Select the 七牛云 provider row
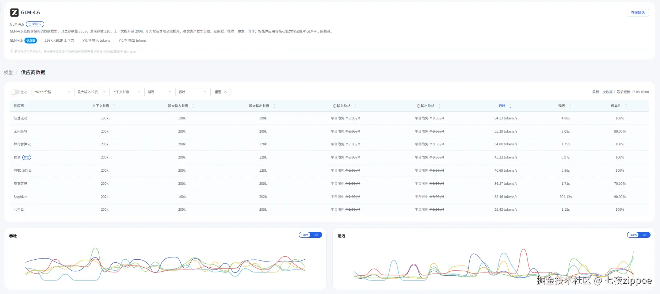 tap(329, 210)
